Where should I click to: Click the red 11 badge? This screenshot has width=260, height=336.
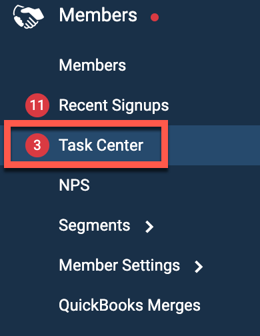(x=37, y=105)
